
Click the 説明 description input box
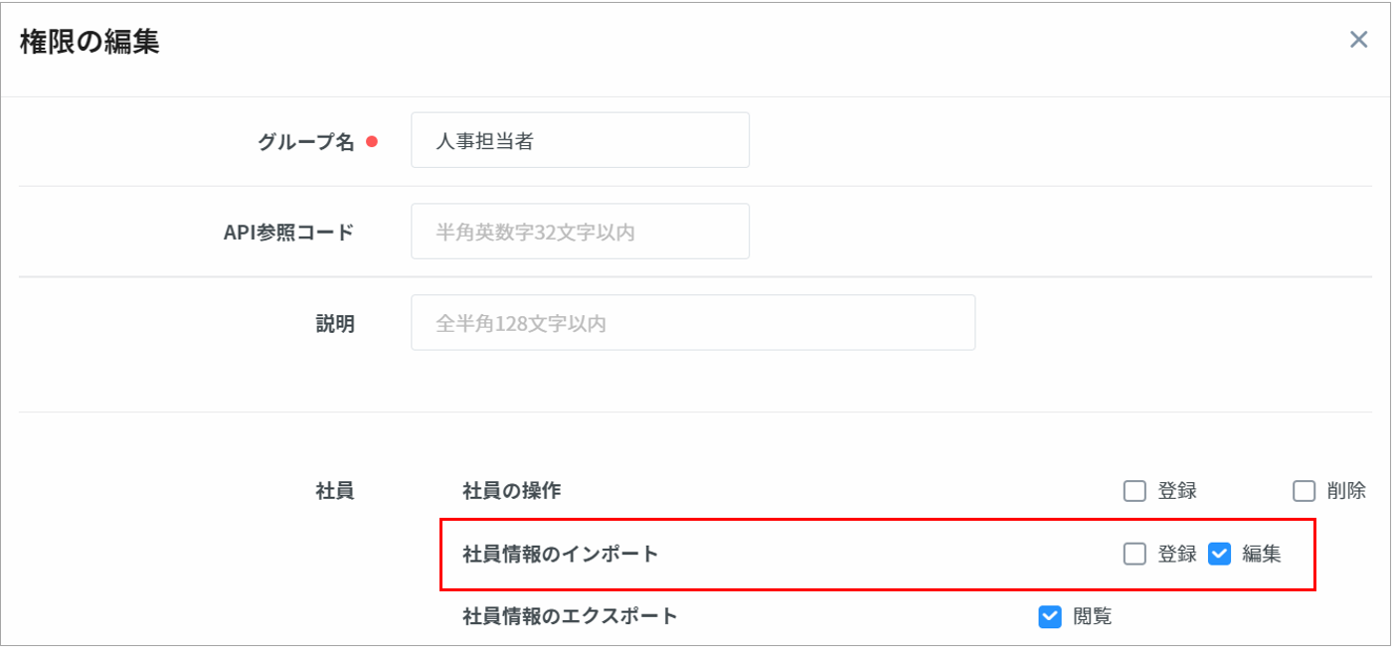click(x=692, y=323)
